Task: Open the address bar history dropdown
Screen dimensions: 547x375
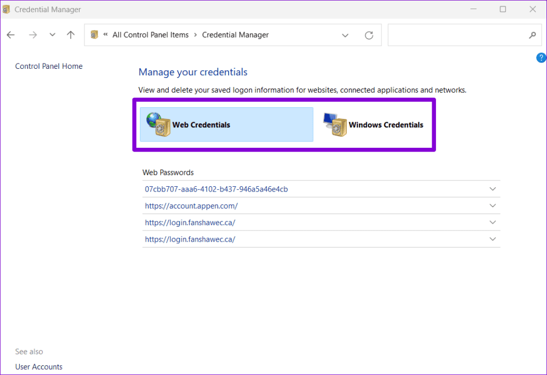Action: 345,35
